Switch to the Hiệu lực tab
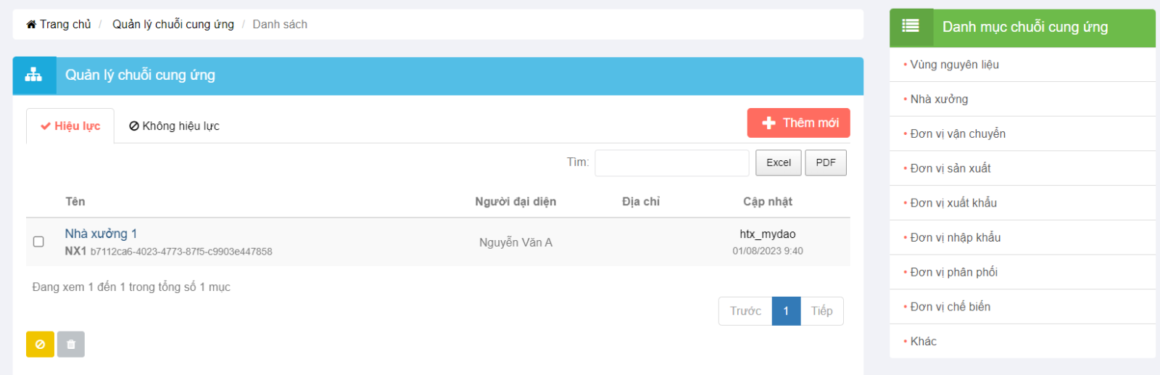Viewport: 1160px width, 375px height. 70,126
